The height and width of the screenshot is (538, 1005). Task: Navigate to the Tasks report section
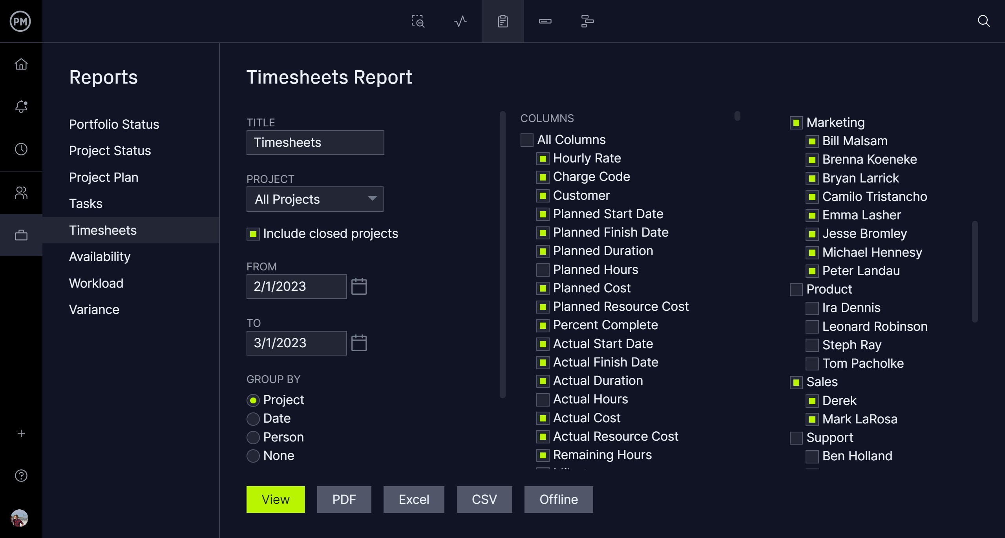click(x=84, y=203)
